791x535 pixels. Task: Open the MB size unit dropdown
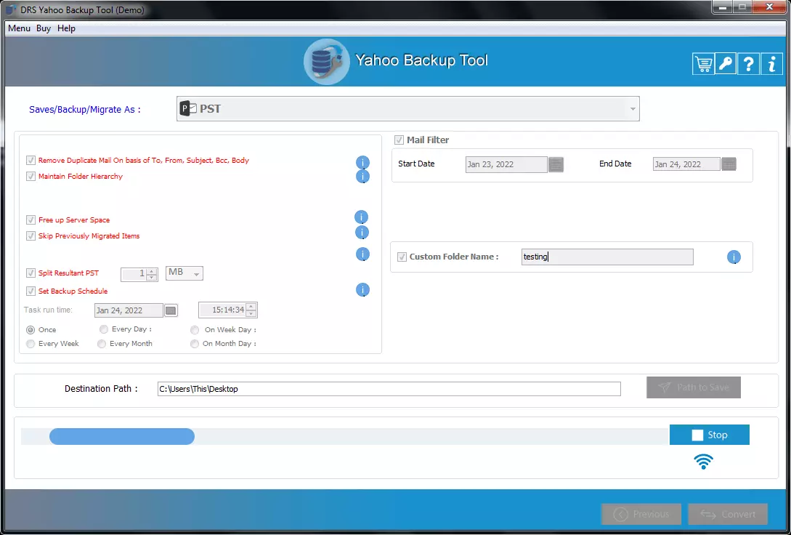tap(184, 273)
